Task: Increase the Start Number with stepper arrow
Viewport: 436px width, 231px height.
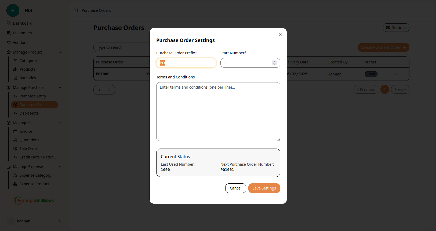Action: point(274,62)
